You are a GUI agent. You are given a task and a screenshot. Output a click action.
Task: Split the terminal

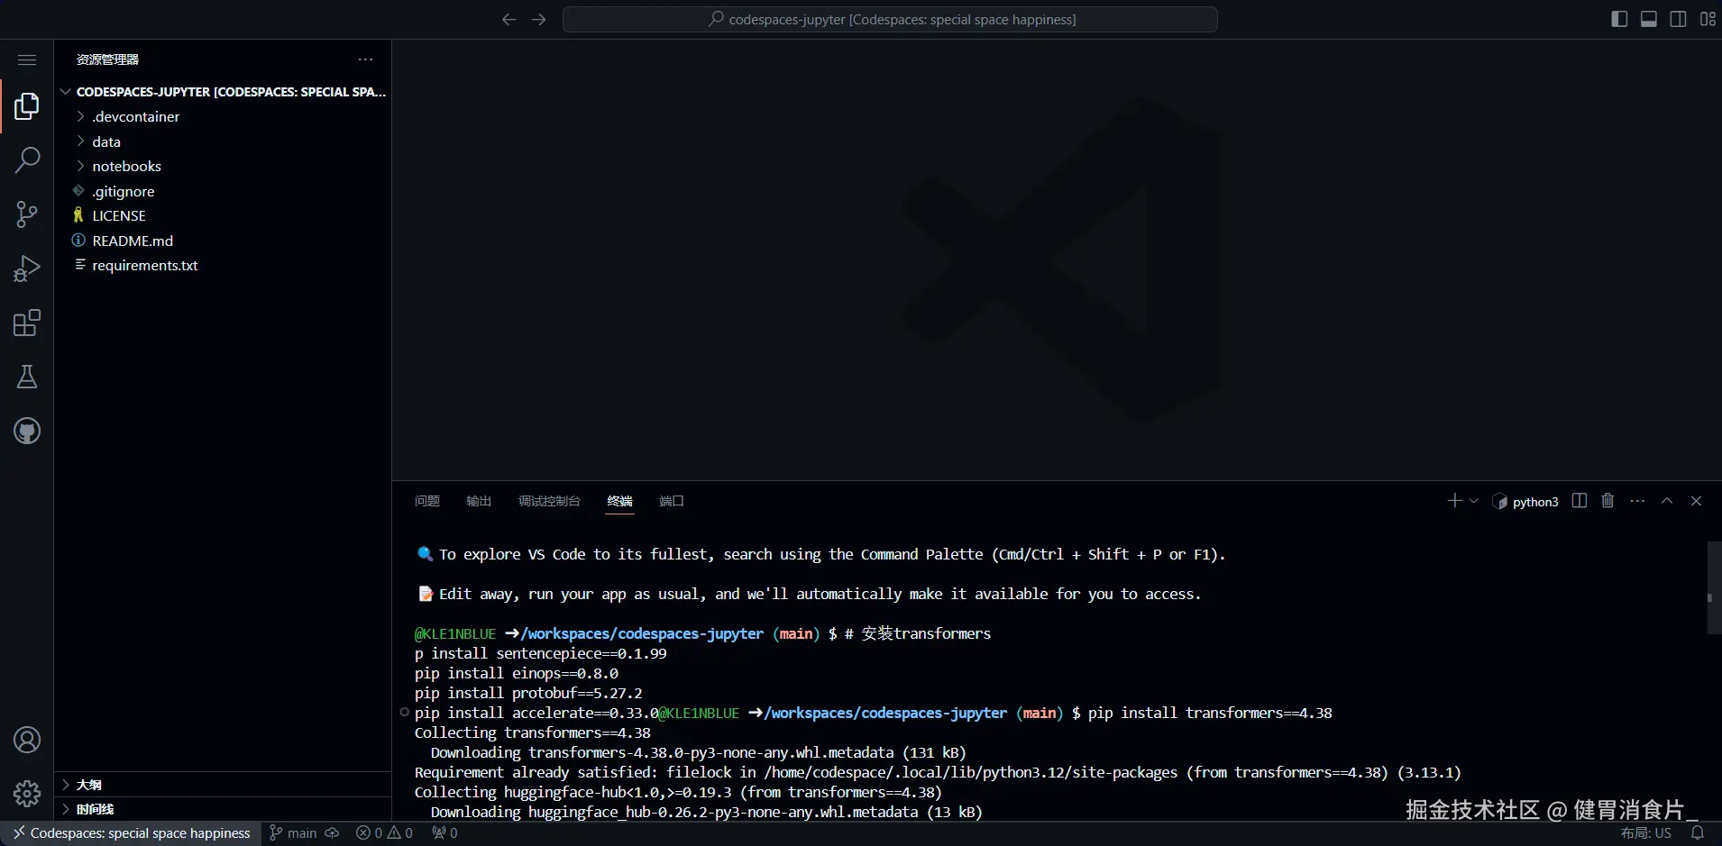click(1580, 501)
